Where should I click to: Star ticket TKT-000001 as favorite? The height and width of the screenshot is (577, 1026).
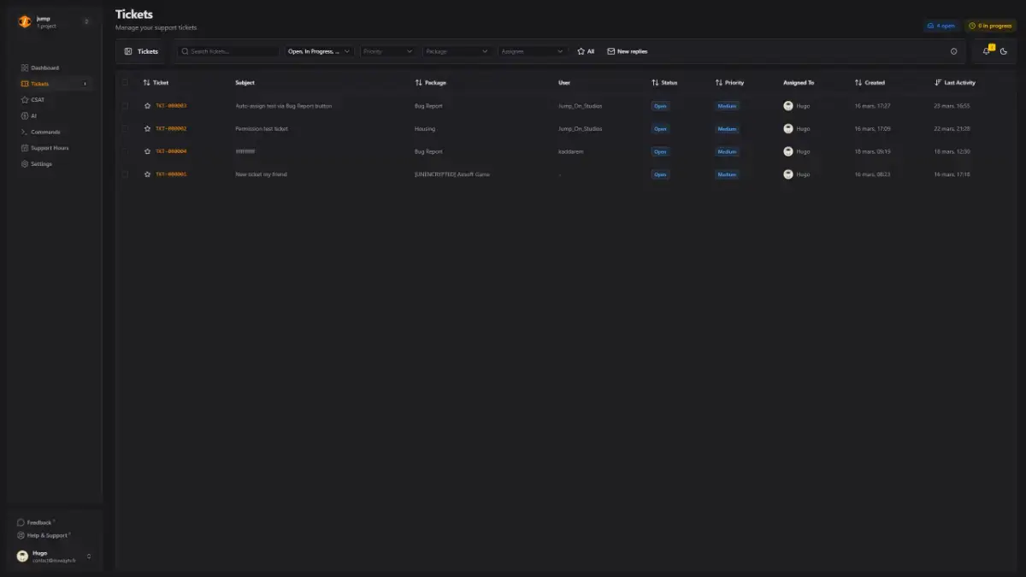coord(147,174)
